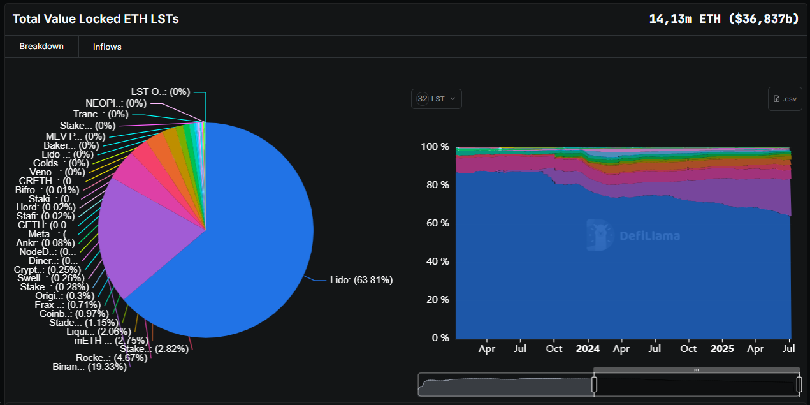This screenshot has height=405, width=810.
Task: Click the Binan...: (19.33%) label
Action: pos(89,367)
